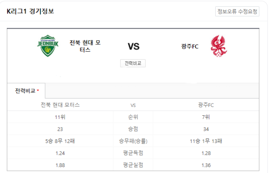
Task: Click the K리그1 경기정보 heading
Action: (x=30, y=11)
